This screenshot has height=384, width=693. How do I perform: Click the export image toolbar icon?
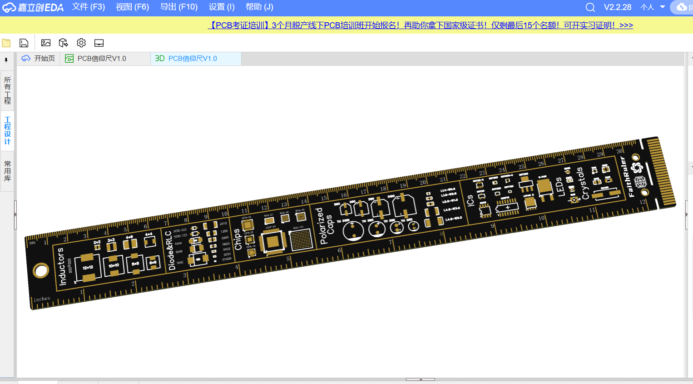click(46, 43)
